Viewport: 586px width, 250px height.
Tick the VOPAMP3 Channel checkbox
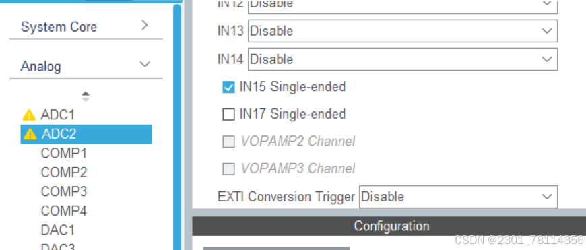pyautogui.click(x=229, y=169)
